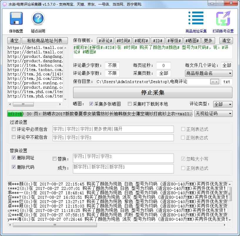This screenshot has width=240, height=236.
Task: Toggle 忽略大小写 checkbox
Action: tap(183, 159)
